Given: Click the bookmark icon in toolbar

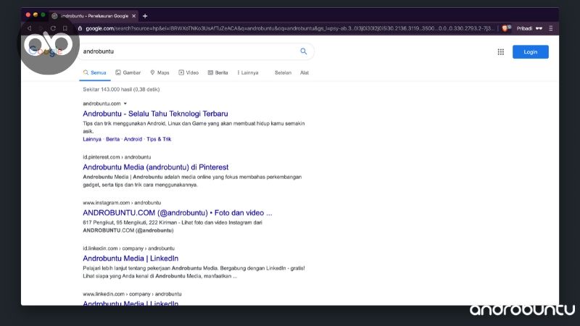Looking at the screenshot, I should (65, 28).
